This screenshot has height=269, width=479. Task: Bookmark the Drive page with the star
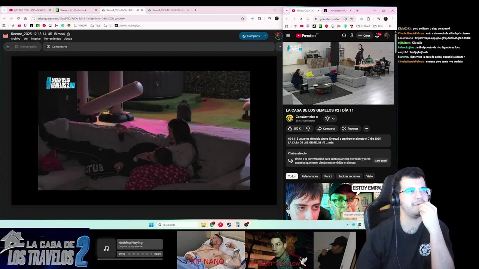pos(242,18)
